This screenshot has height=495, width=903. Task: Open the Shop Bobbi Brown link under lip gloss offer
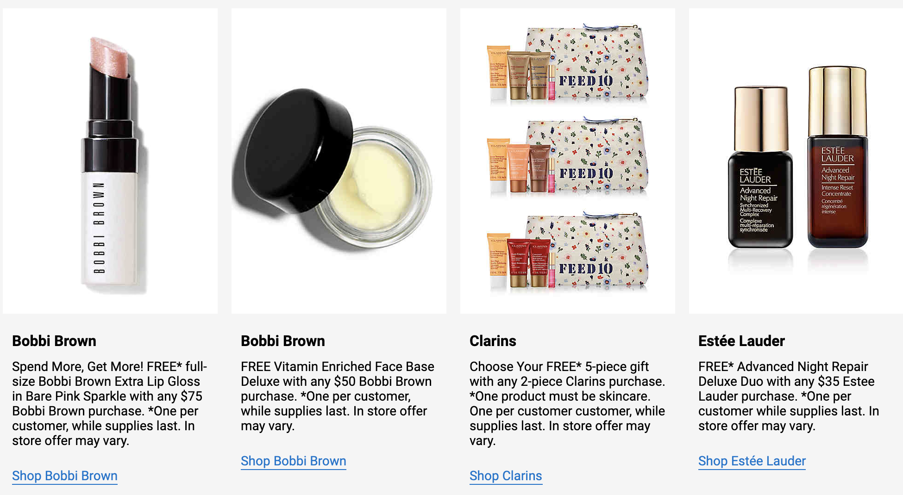tap(65, 476)
